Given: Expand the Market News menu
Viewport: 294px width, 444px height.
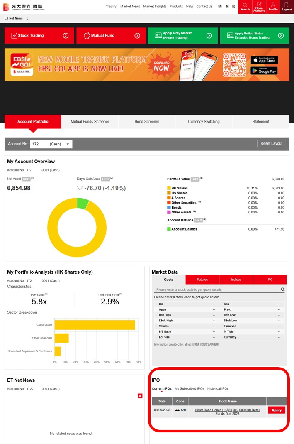Looking at the screenshot, I should pyautogui.click(x=130, y=7).
